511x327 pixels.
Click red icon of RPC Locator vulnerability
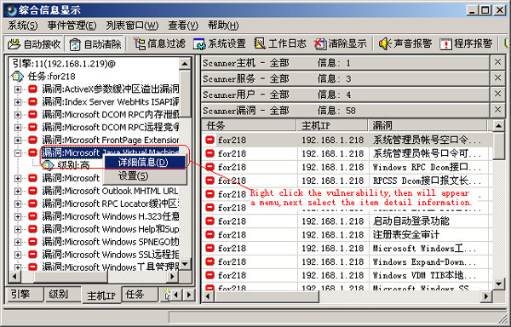tap(32, 204)
